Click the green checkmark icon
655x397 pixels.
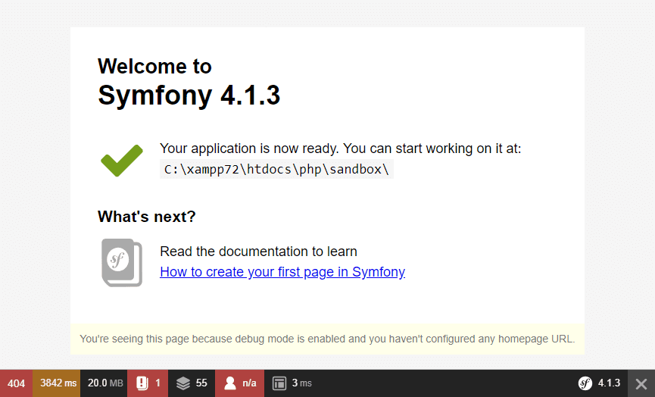tap(122, 161)
